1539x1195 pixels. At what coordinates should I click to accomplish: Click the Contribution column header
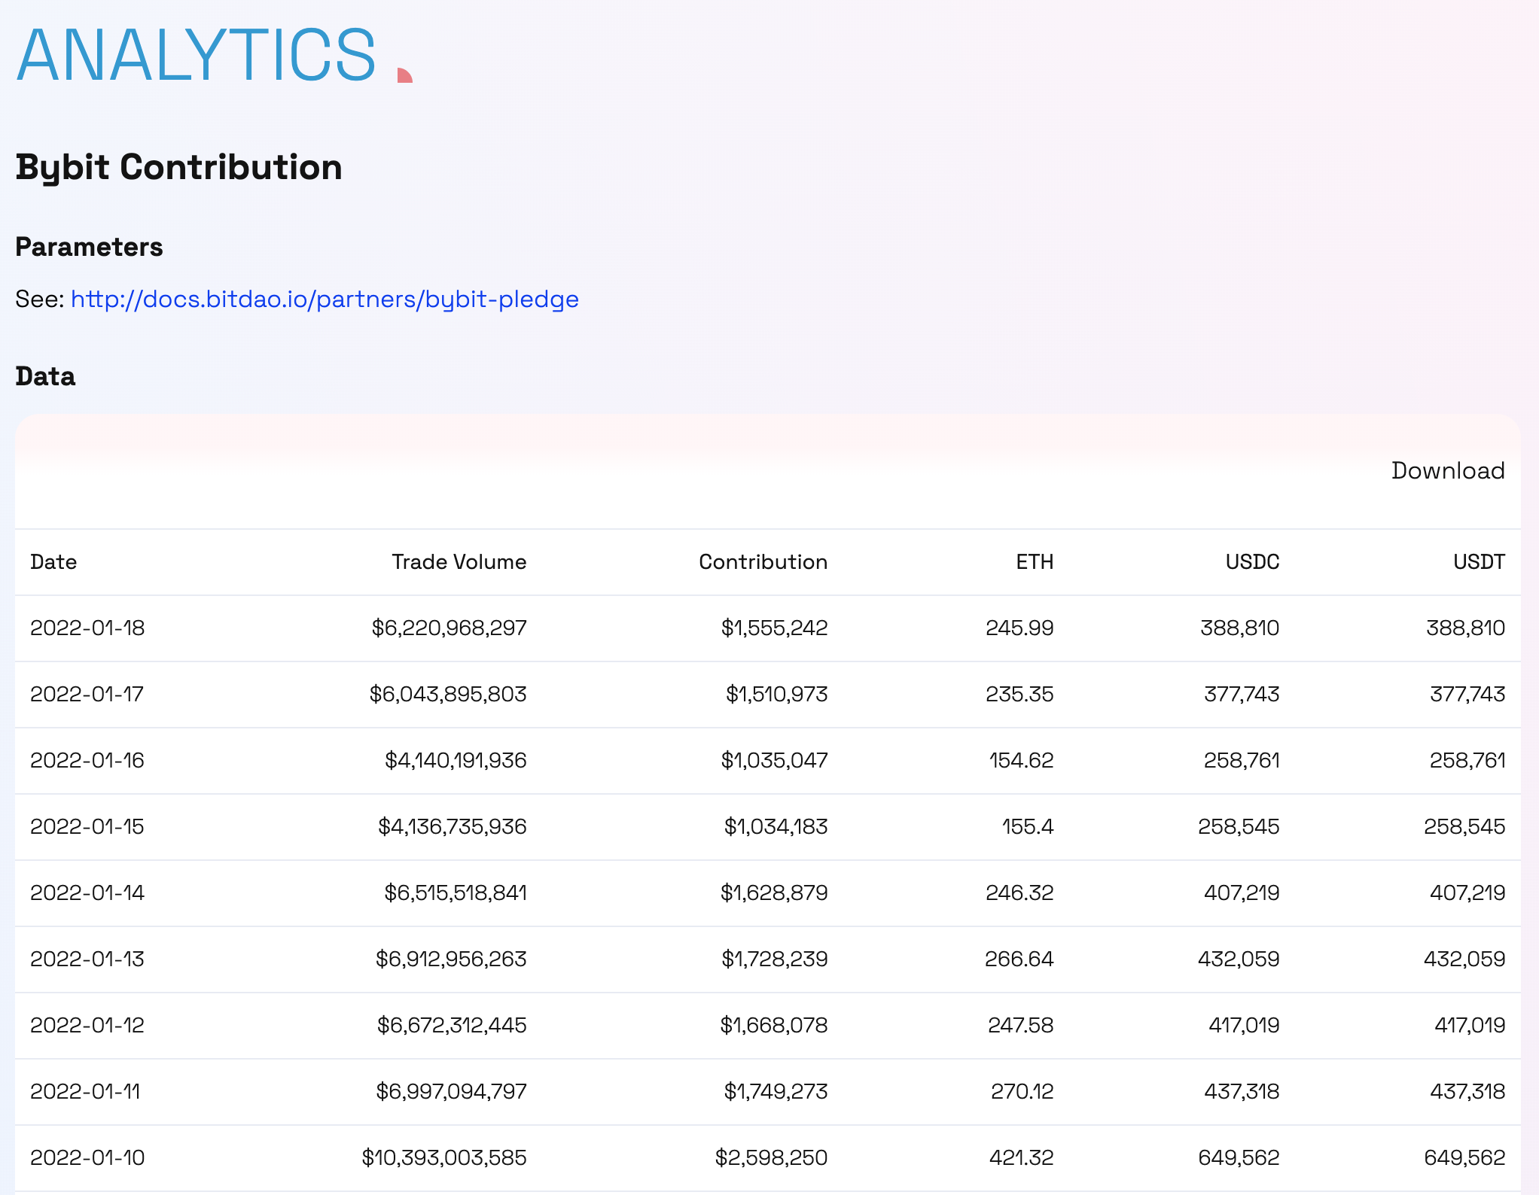coord(763,562)
